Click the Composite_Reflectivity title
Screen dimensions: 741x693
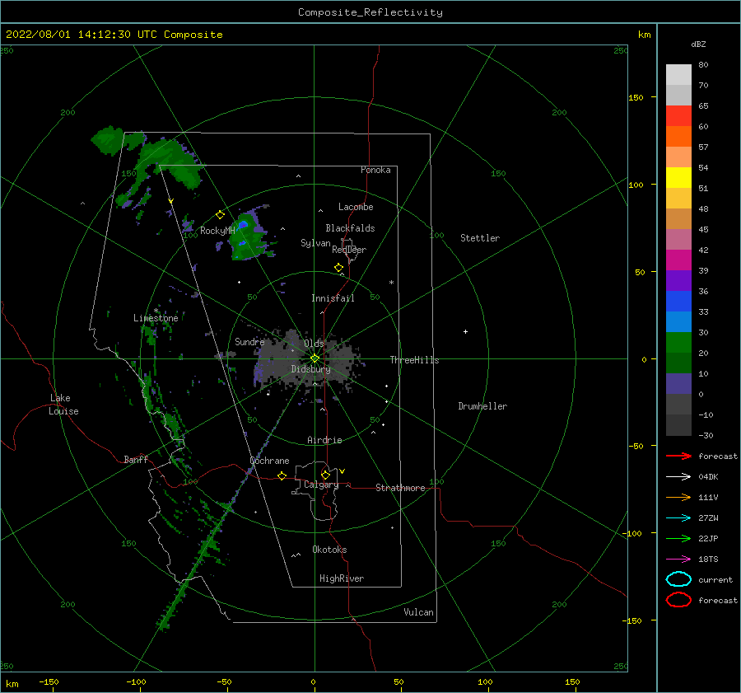pos(370,12)
